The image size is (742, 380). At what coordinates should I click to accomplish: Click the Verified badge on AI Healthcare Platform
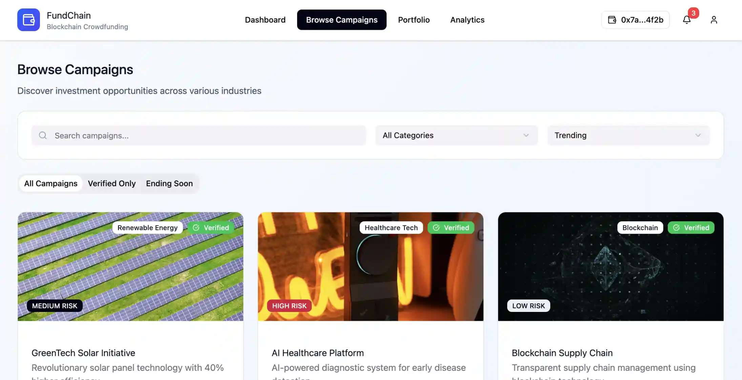(x=451, y=228)
